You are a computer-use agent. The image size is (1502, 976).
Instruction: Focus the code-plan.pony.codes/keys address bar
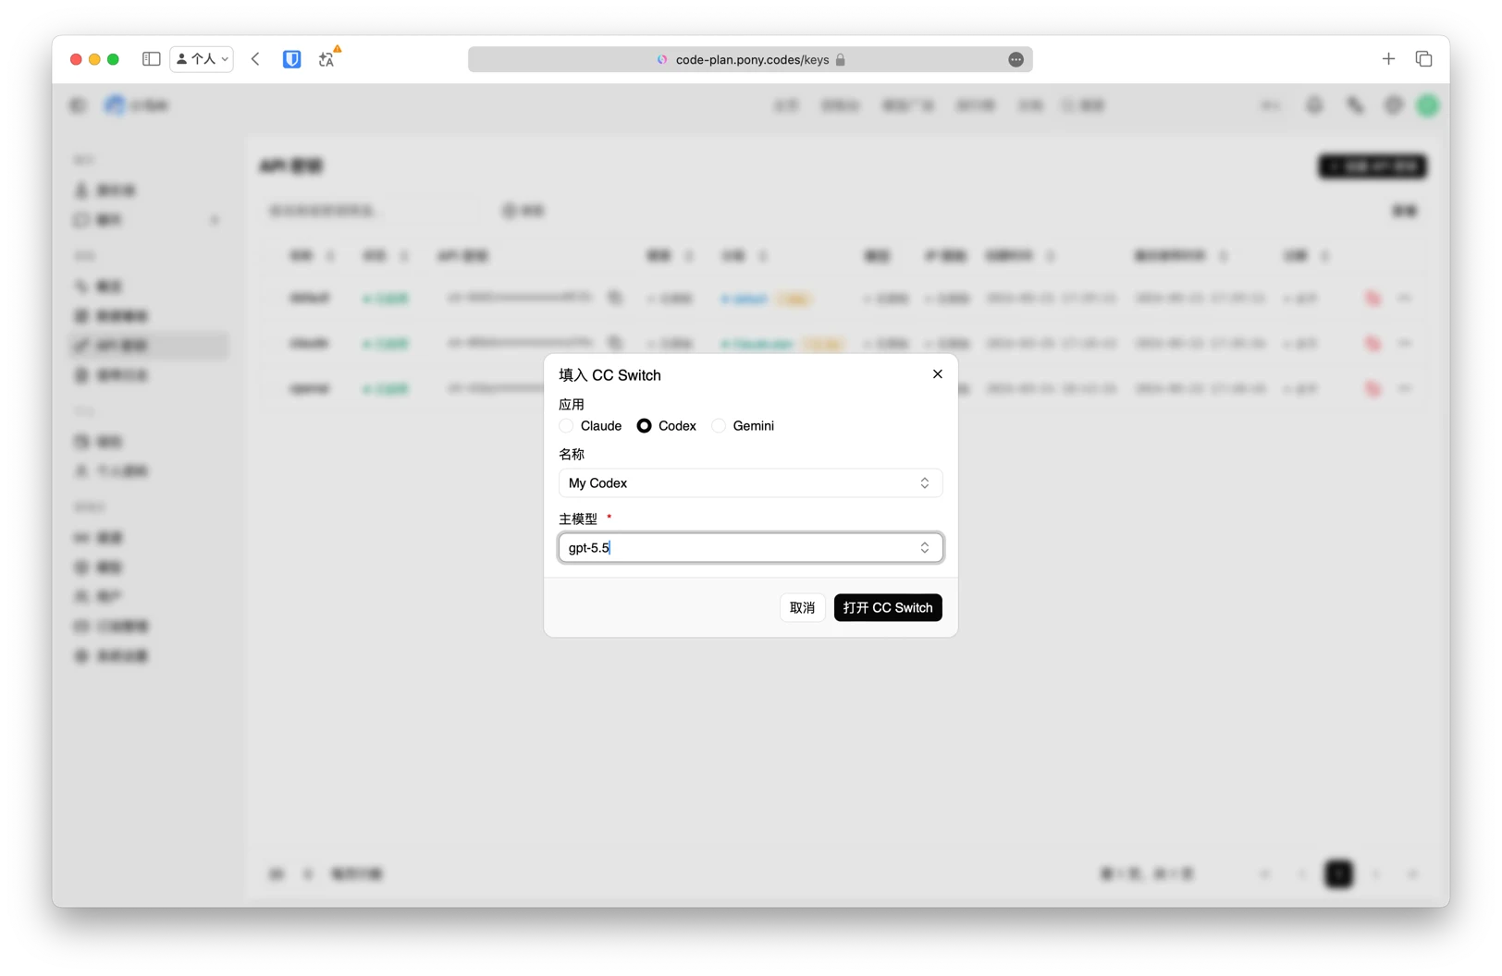point(750,59)
